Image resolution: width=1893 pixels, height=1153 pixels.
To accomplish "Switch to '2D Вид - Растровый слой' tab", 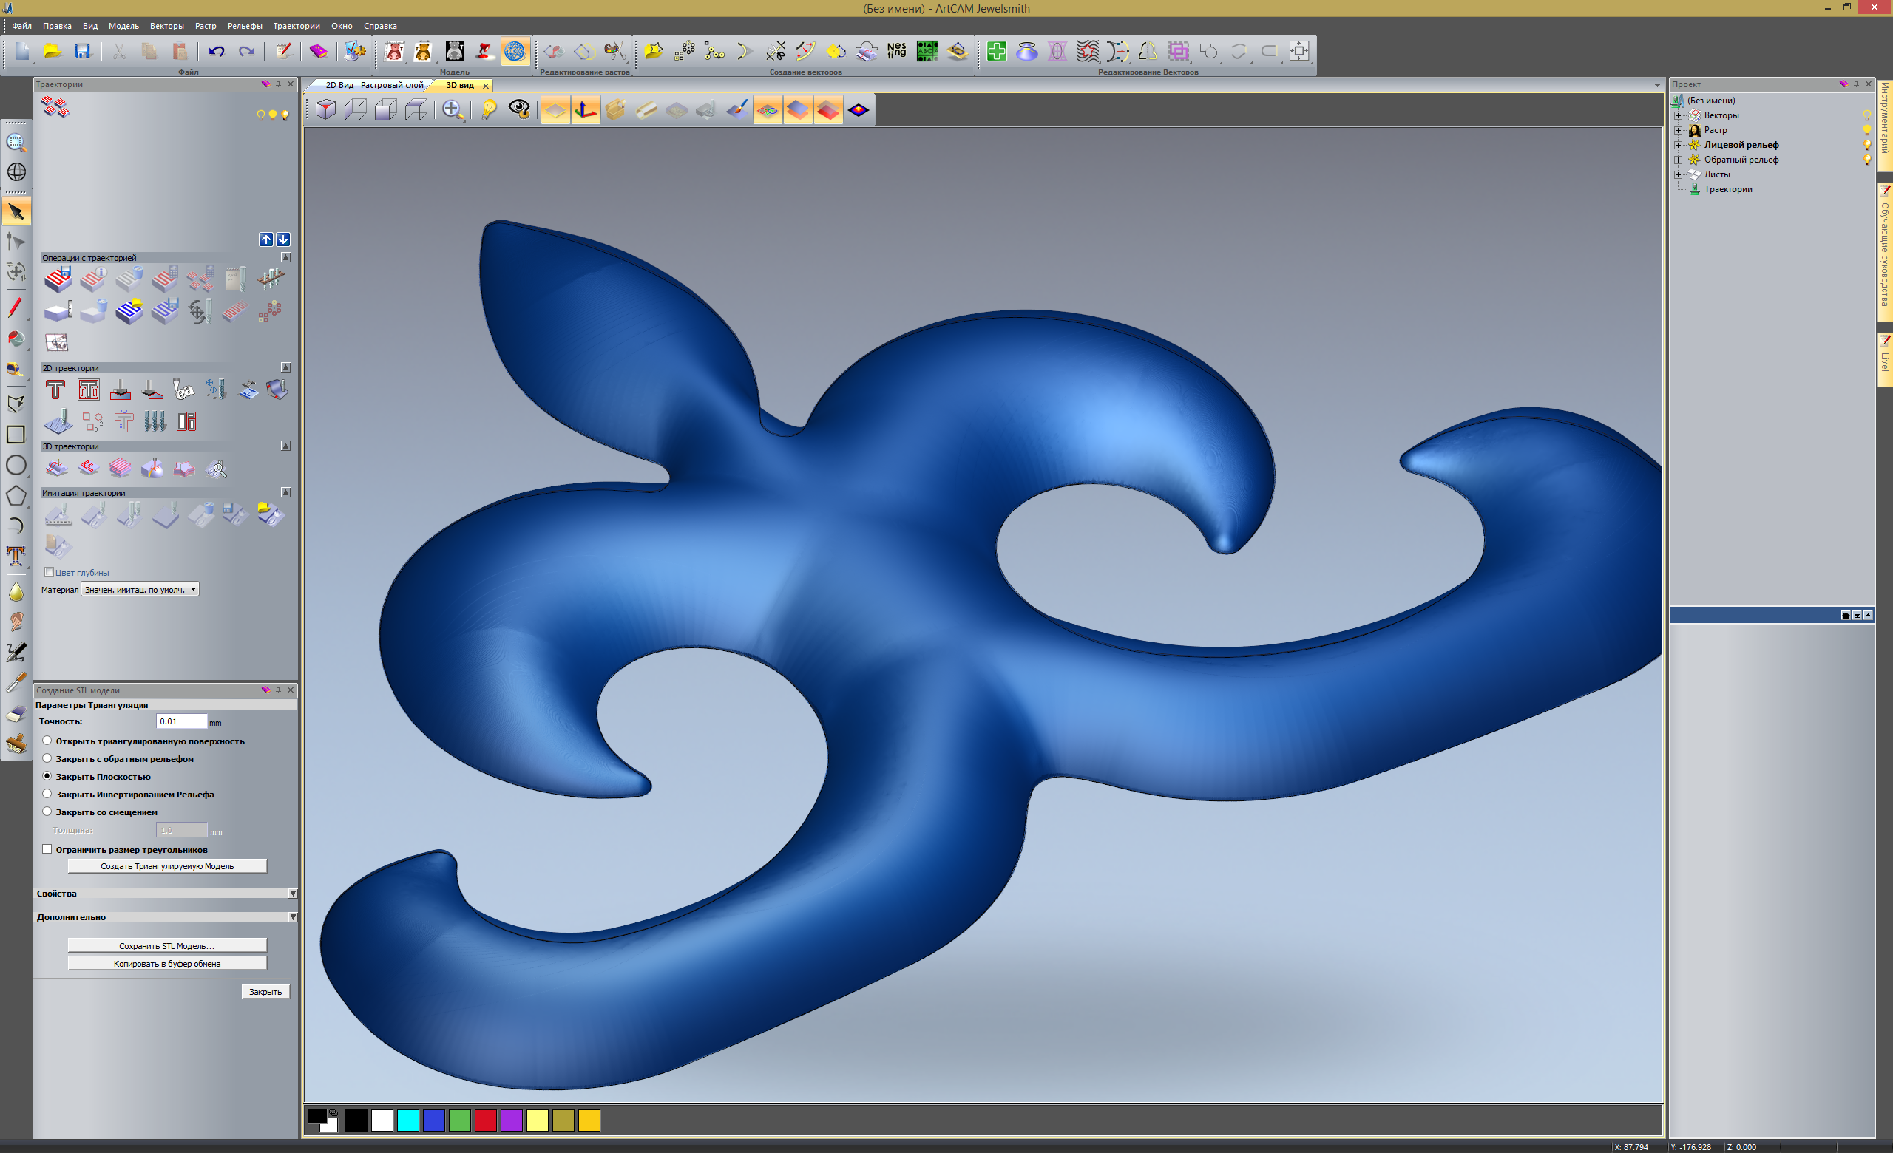I will click(x=373, y=85).
